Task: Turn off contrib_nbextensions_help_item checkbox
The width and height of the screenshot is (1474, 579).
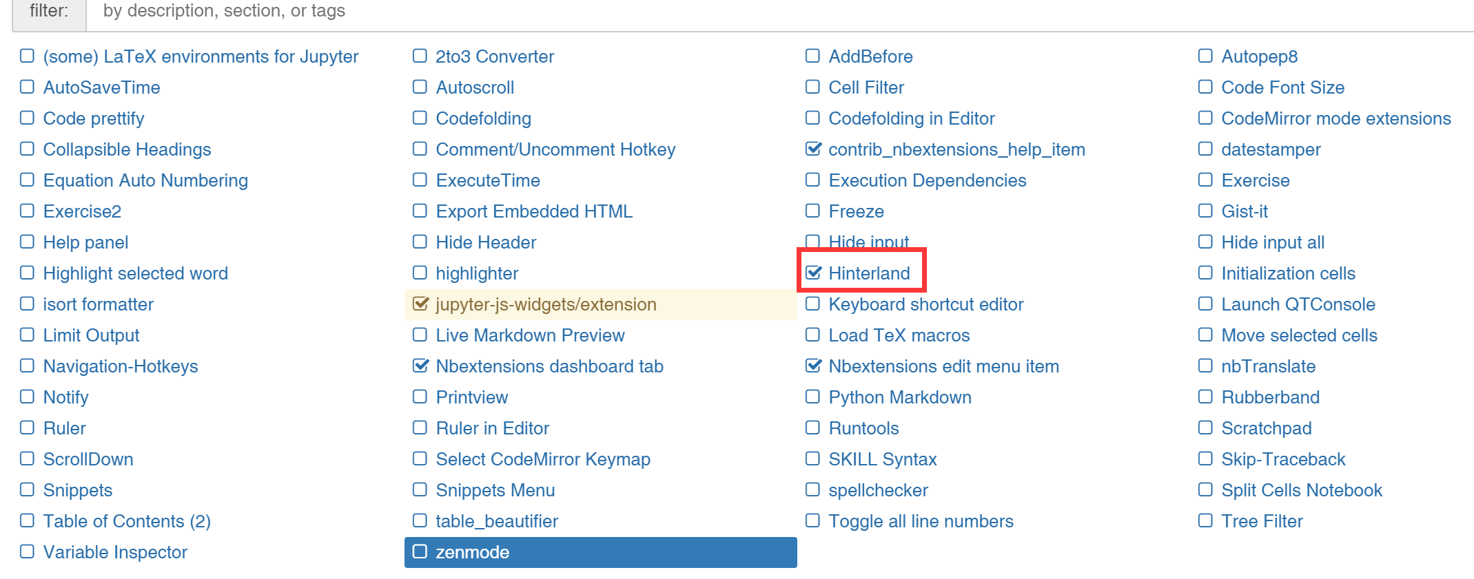Action: (813, 149)
